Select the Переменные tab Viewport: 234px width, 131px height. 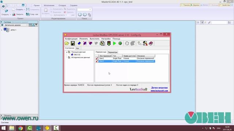pos(101,52)
